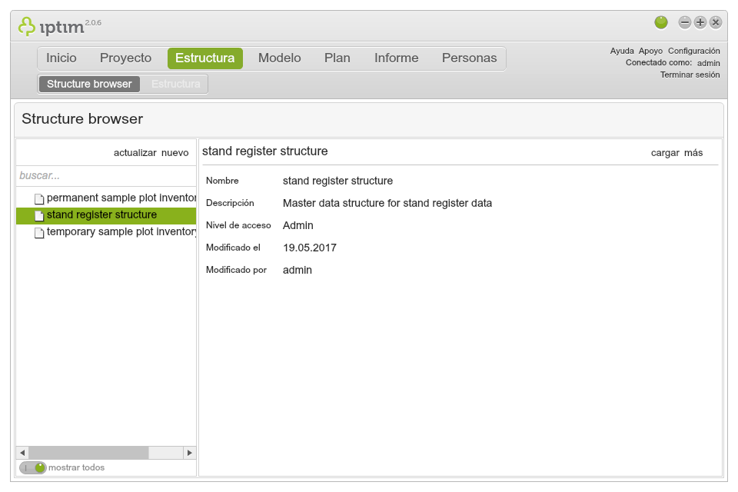Click the más link in the detail pane
738x492 pixels.
694,153
